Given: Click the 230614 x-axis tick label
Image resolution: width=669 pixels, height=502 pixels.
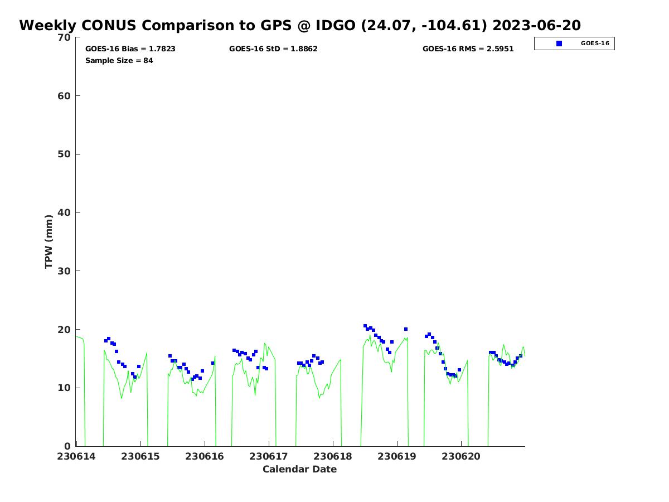Looking at the screenshot, I should pyautogui.click(x=76, y=456).
